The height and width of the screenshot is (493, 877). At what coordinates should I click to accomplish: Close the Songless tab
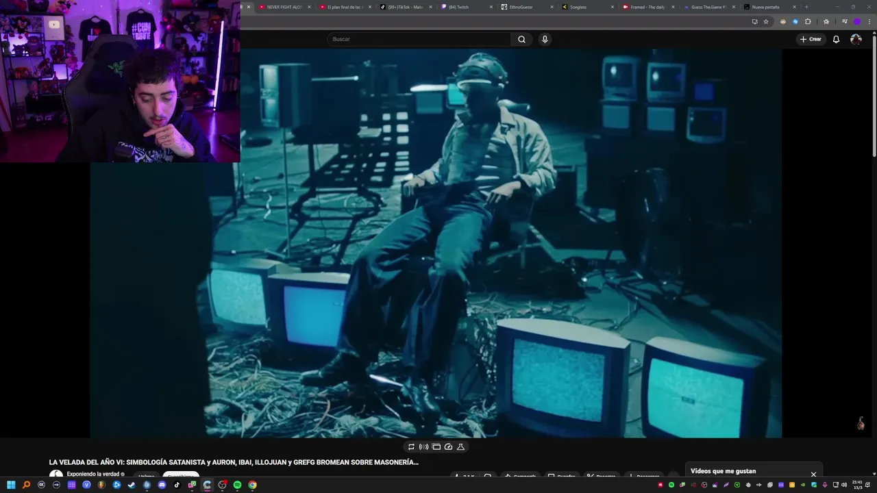point(613,7)
